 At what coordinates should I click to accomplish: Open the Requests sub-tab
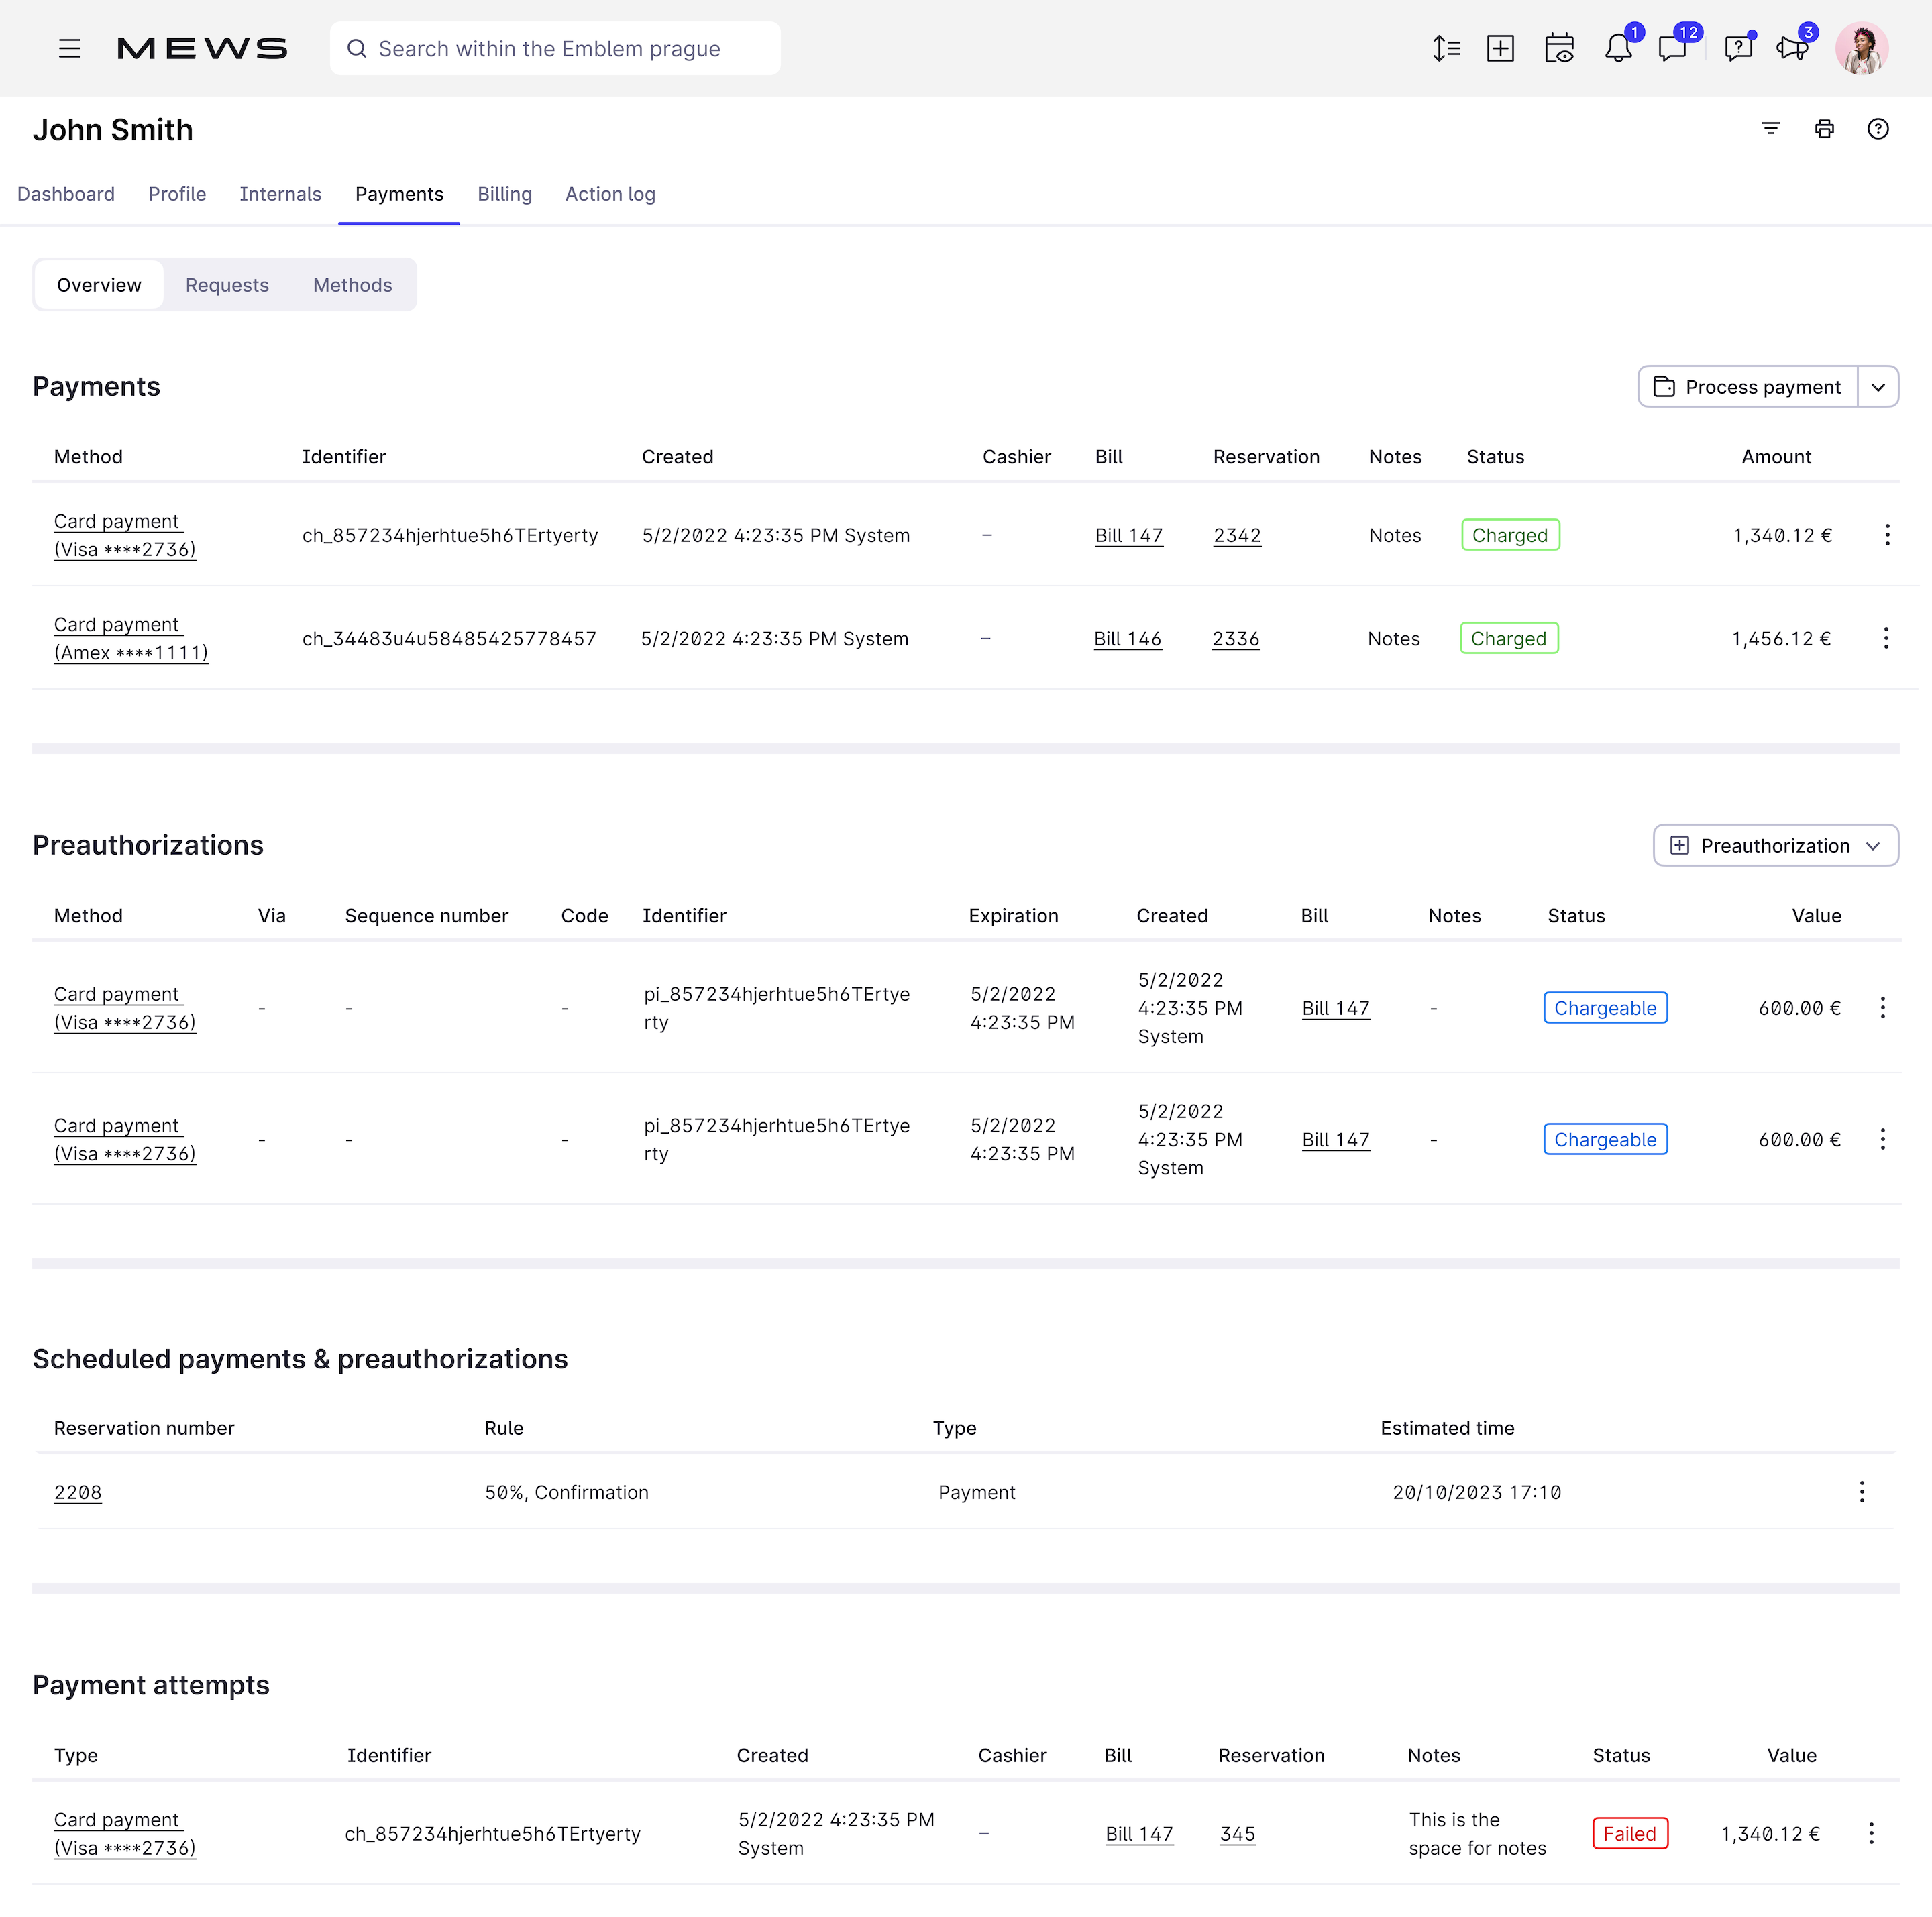click(226, 284)
